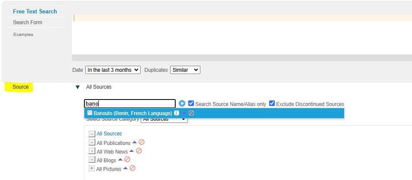Click exclude icon next to Banouto suggestion
This screenshot has height=180, width=412.
[x=191, y=113]
